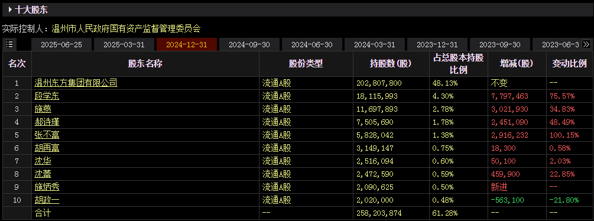This screenshot has height=221, width=594.
Task: Click the 增减(股) column header
Action: click(517, 64)
